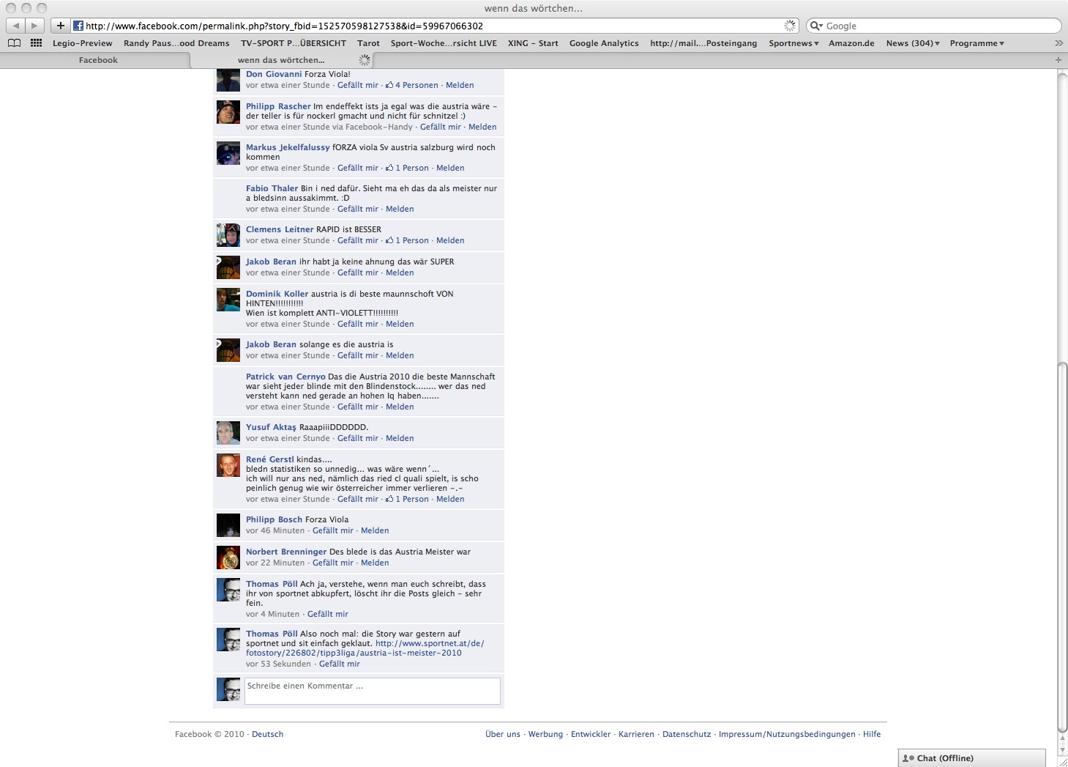Open the Posteingang mail bookmark
Screen dimensions: 1068x767
click(703, 43)
